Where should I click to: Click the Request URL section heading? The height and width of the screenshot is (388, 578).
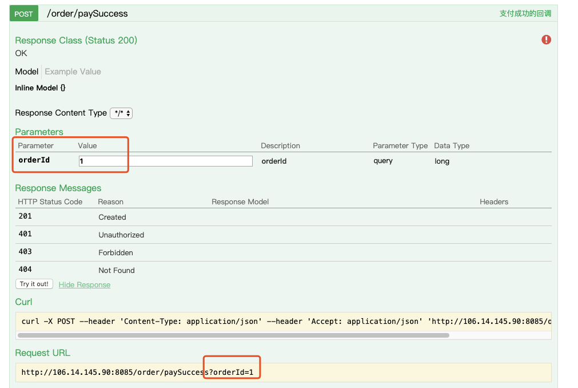[42, 353]
